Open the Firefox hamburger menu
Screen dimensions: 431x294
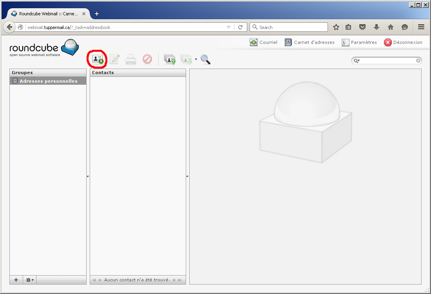click(x=421, y=27)
